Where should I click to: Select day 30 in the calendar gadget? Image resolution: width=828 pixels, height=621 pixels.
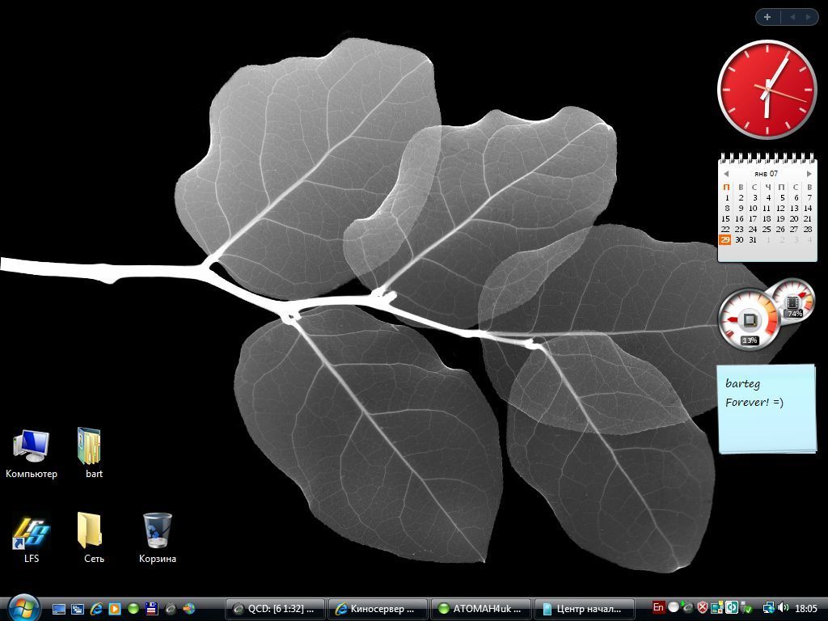pyautogui.click(x=739, y=240)
